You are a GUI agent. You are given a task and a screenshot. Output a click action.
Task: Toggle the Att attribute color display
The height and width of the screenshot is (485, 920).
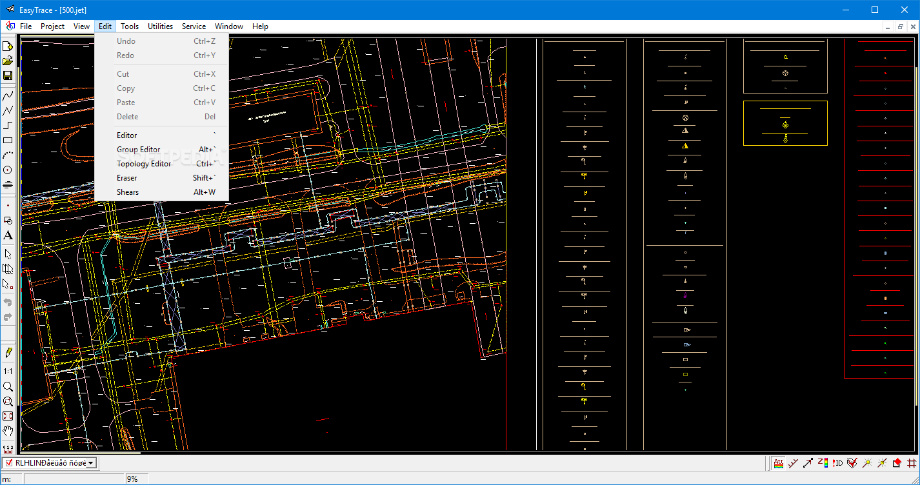[779, 462]
